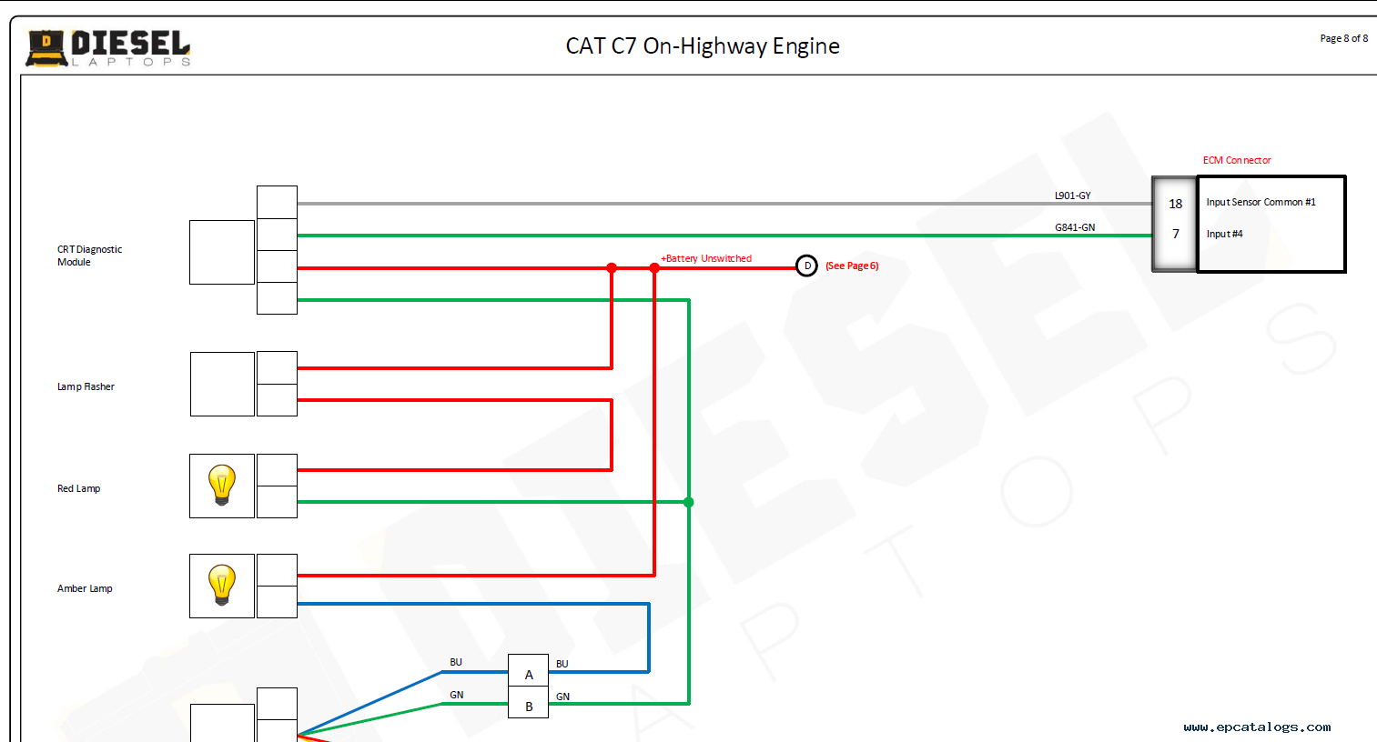This screenshot has height=742, width=1377.
Task: Click the "Lamp Flasher" label
Action: coord(86,386)
